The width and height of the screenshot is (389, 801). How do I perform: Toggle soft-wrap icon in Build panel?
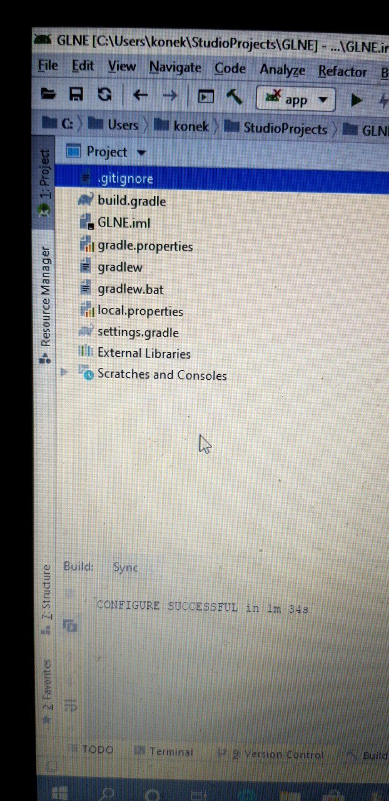pyautogui.click(x=71, y=705)
